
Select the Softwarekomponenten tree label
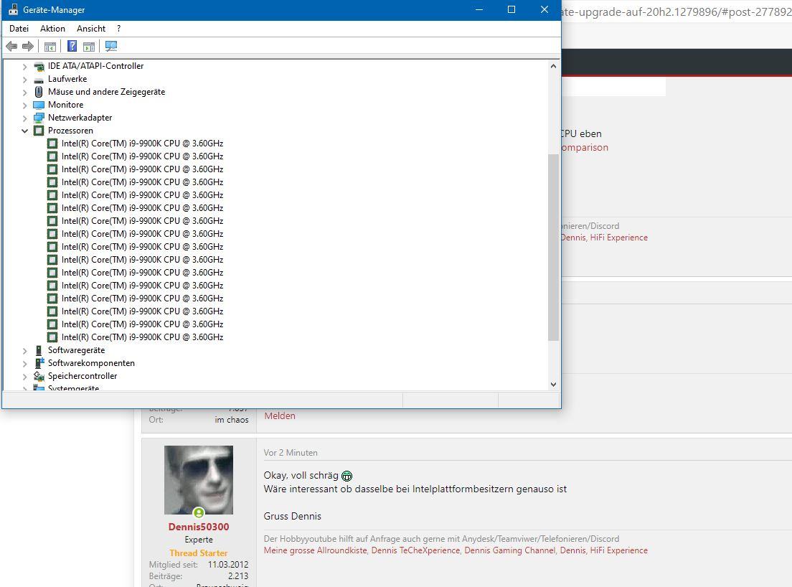pyautogui.click(x=91, y=363)
